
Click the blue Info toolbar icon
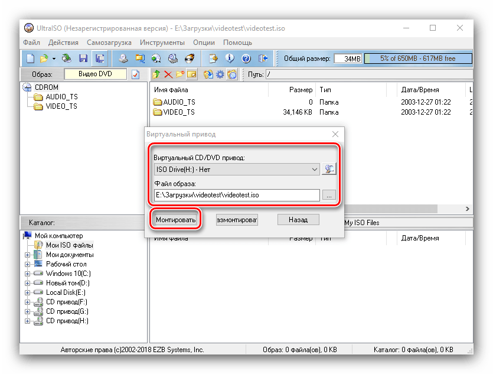[x=230, y=58]
